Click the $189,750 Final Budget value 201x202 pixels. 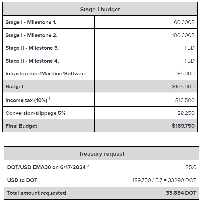pos(183,126)
